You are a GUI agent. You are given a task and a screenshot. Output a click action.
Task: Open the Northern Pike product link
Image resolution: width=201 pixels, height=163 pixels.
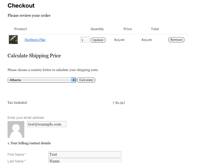pyautogui.click(x=35, y=40)
